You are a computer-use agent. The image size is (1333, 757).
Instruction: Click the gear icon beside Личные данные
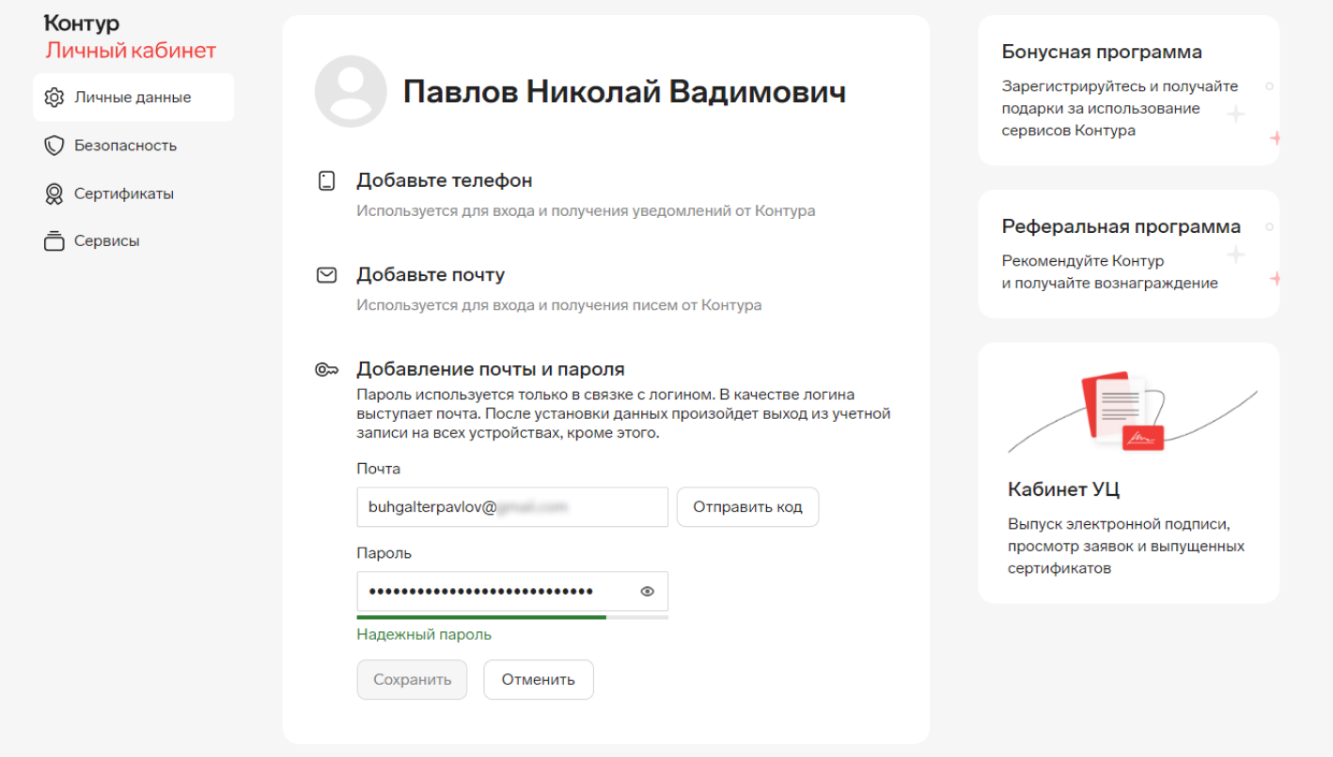54,98
